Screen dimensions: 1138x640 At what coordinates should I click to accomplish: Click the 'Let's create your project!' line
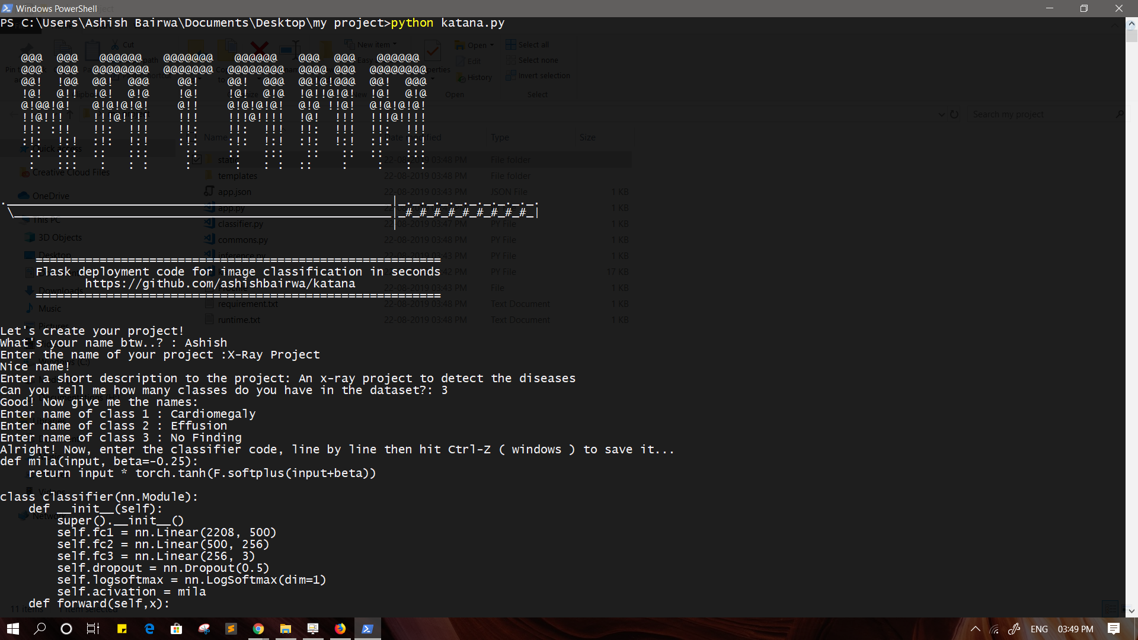92,331
